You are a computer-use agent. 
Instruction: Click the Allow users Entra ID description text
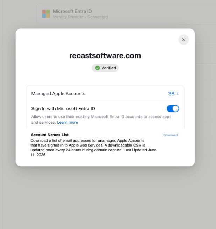coord(101,120)
